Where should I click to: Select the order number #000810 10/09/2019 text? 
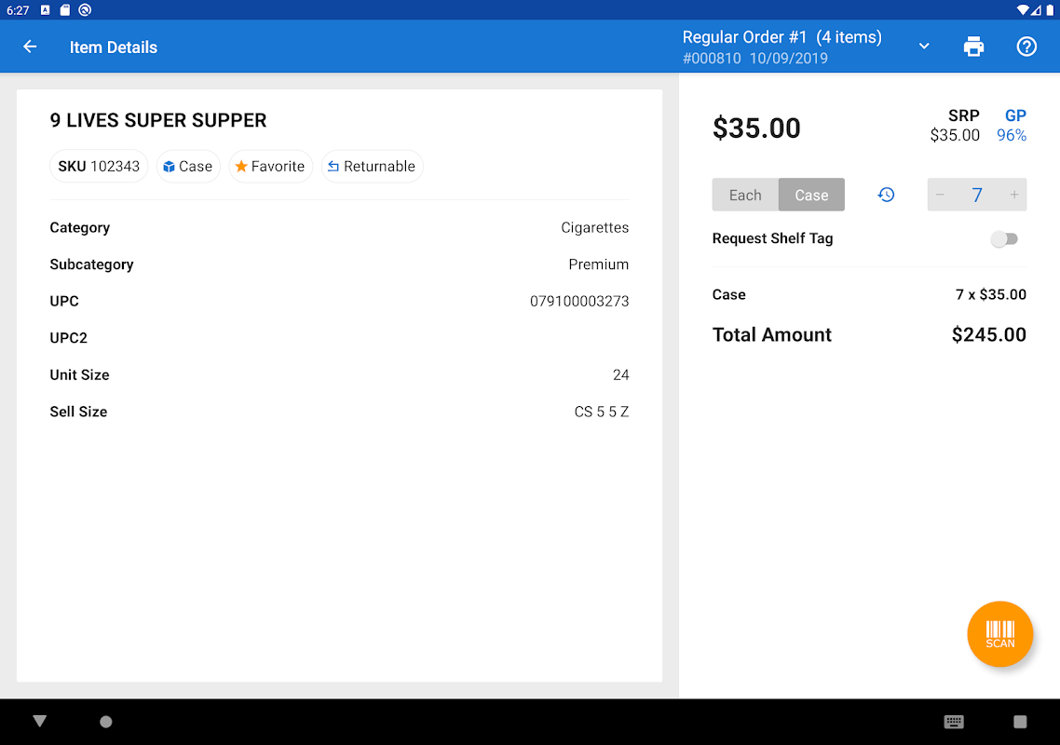coord(755,58)
